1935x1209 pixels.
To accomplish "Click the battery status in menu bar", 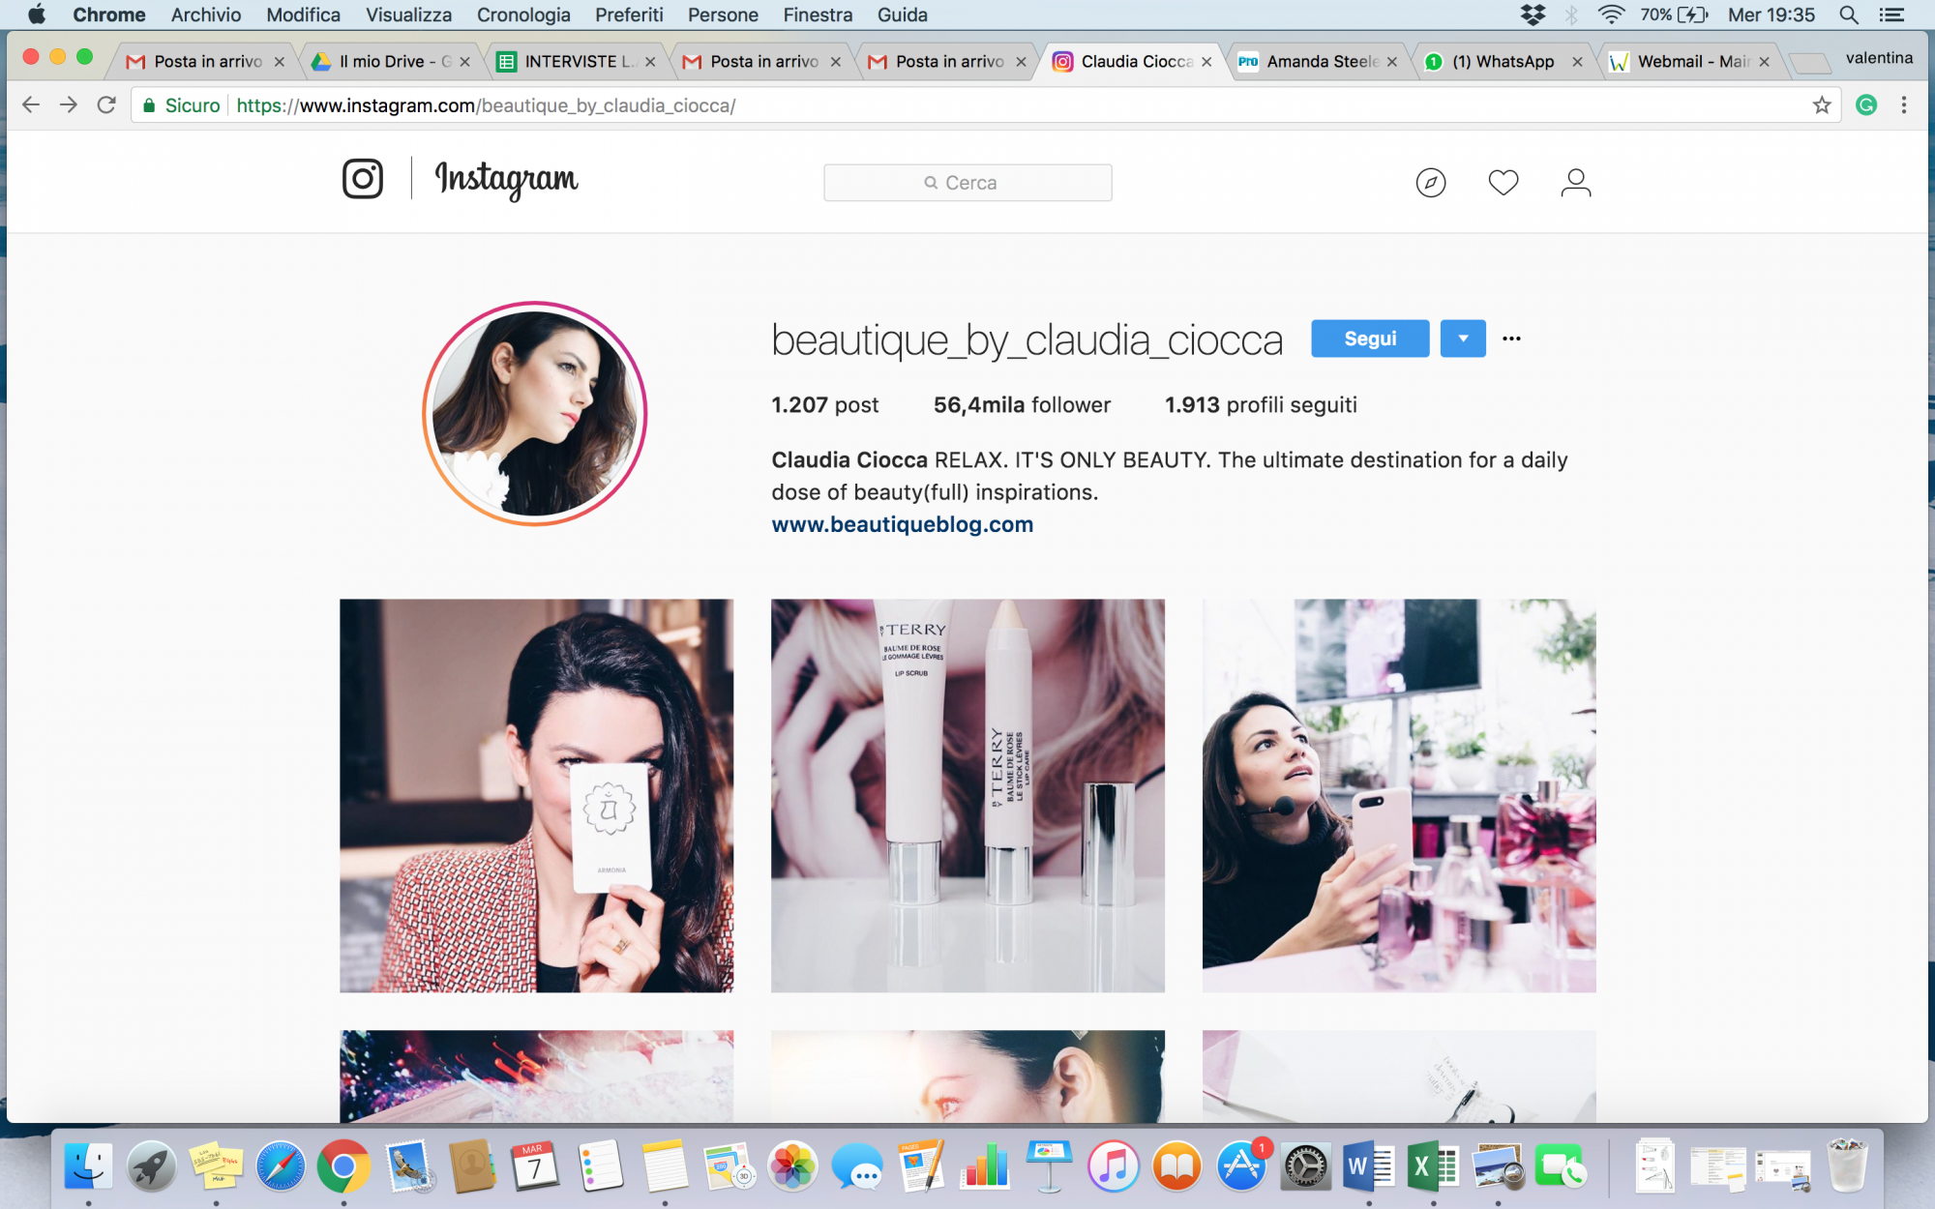I will coord(1675,15).
